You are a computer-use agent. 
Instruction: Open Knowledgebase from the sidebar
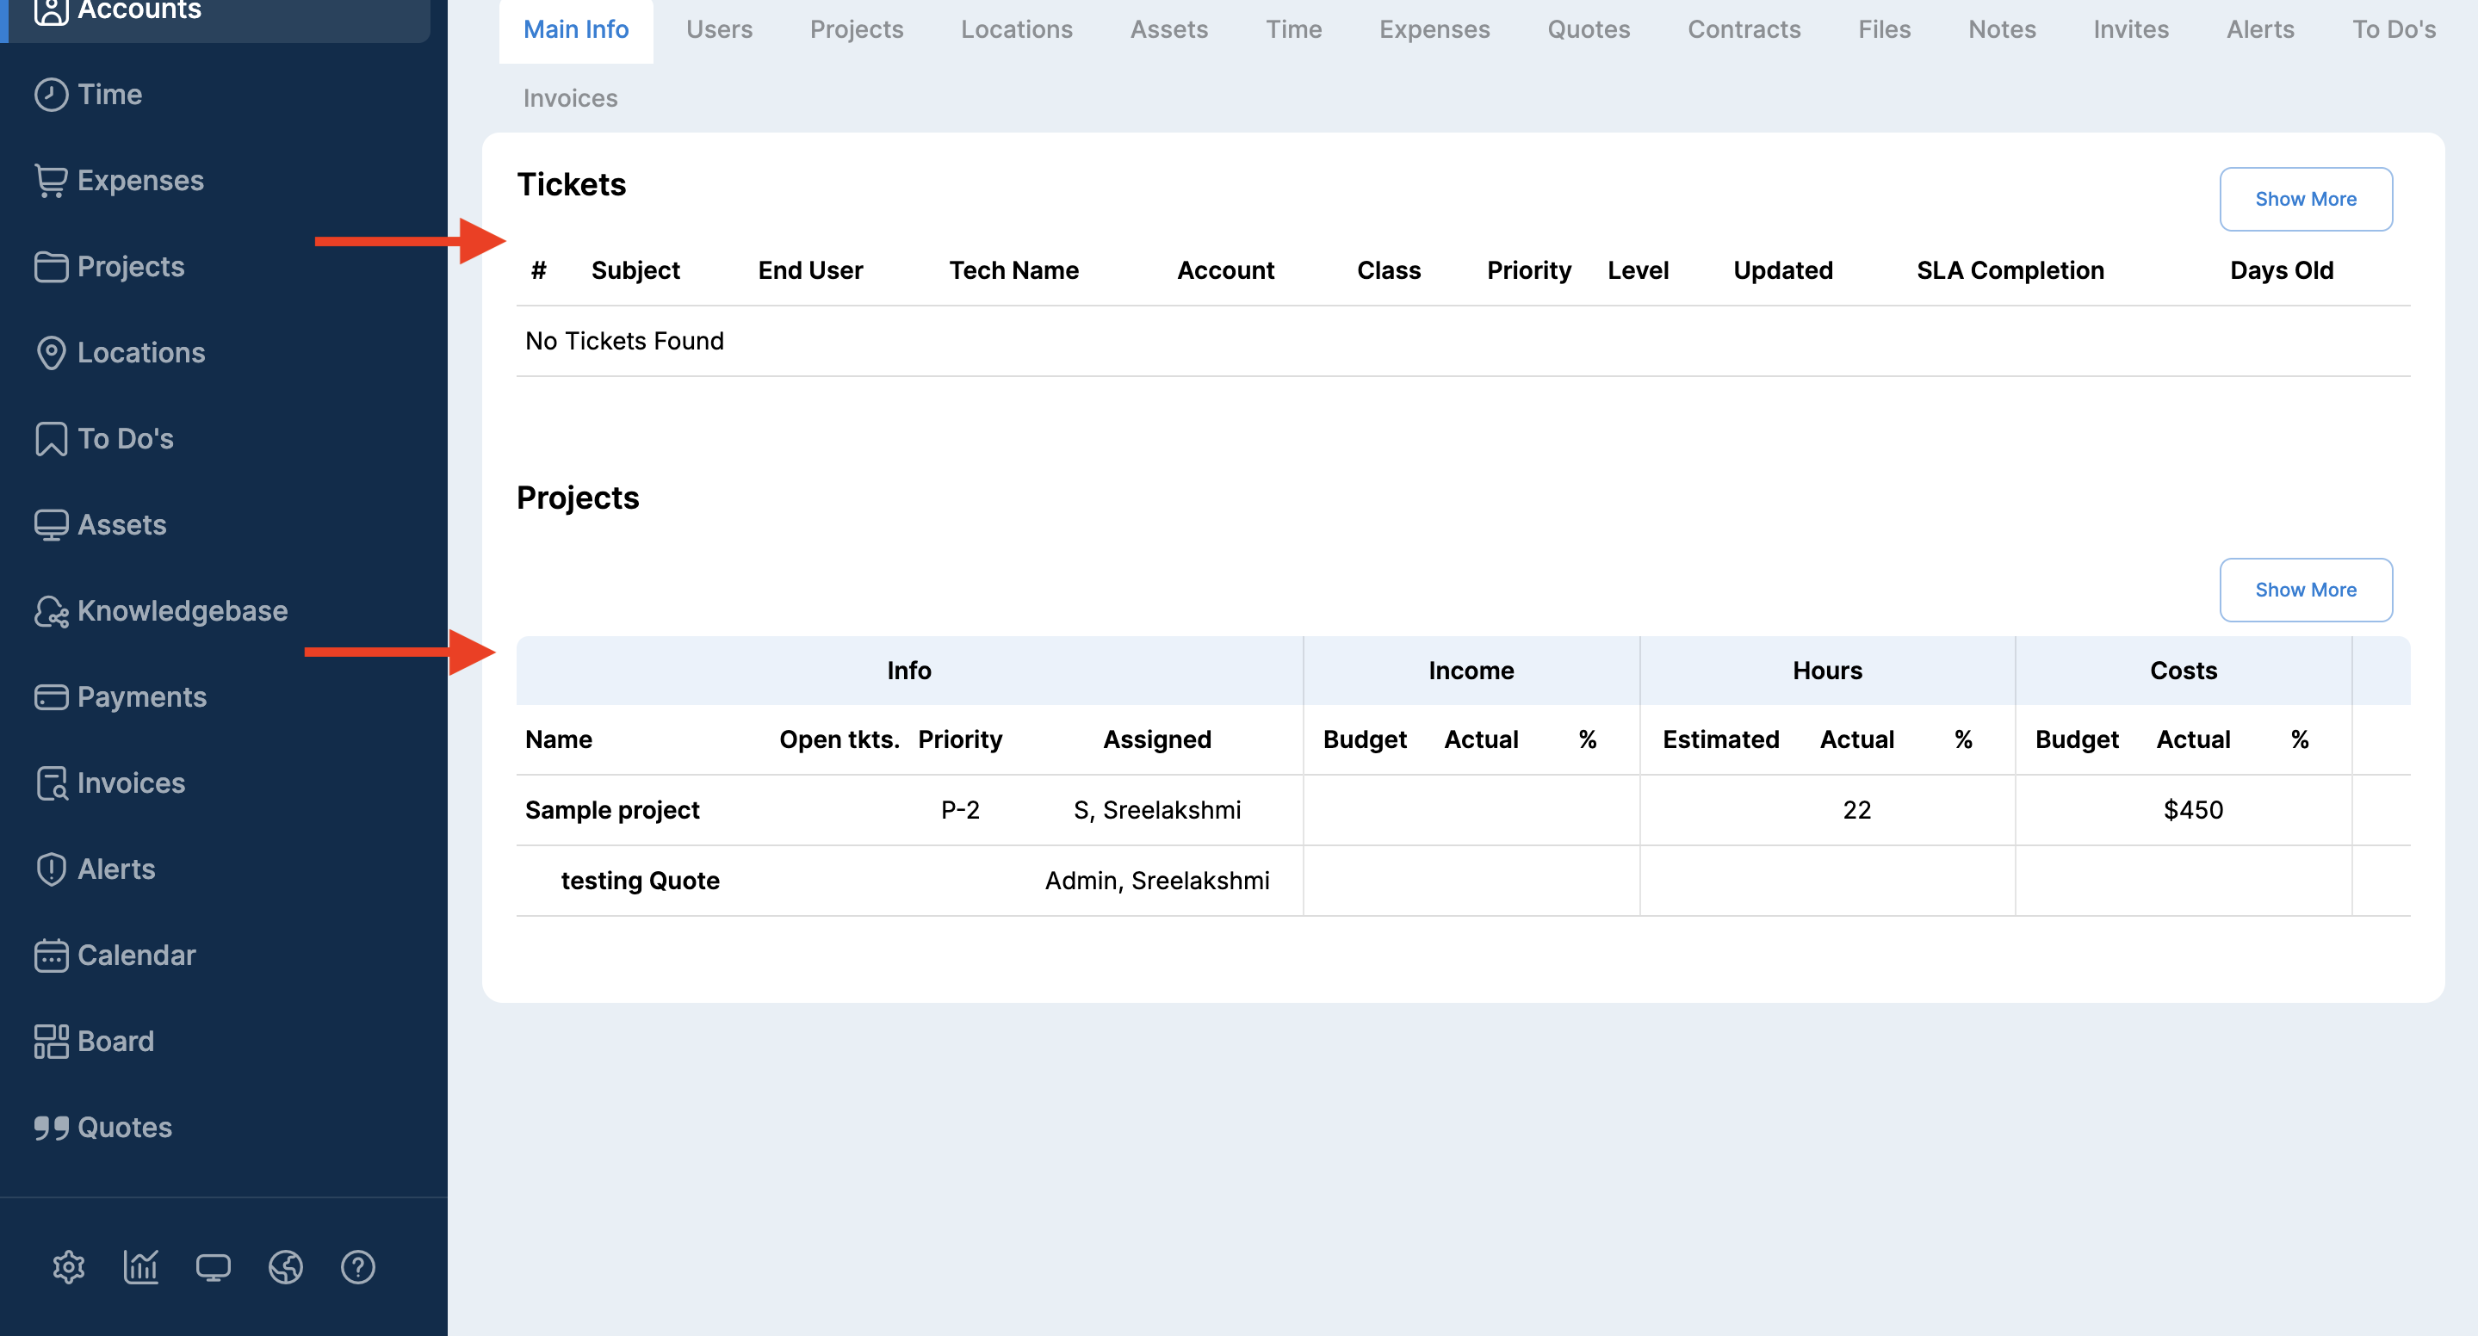pos(181,611)
